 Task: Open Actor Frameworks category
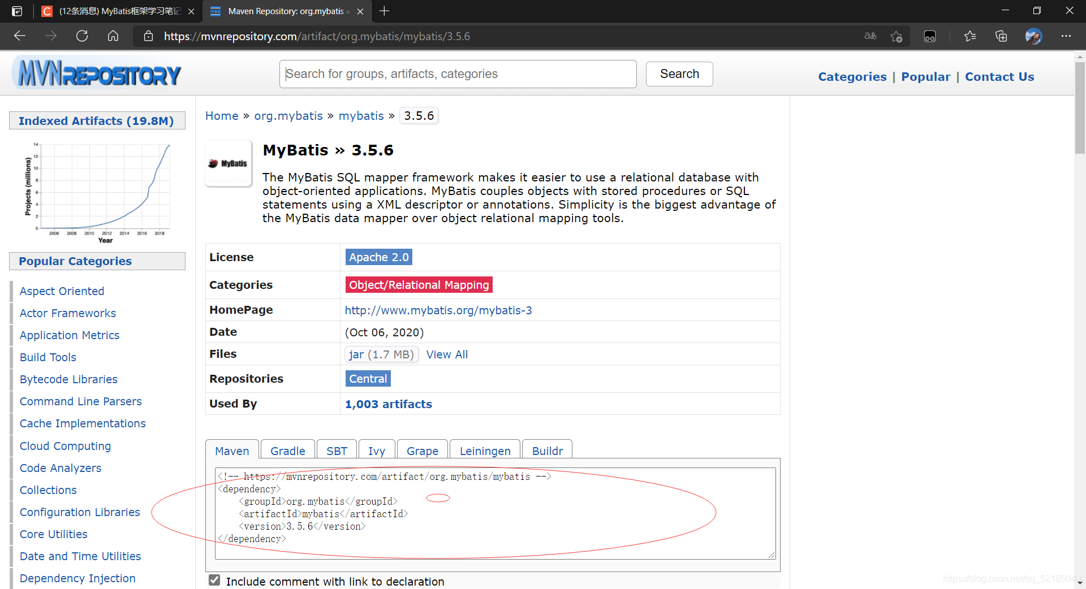tap(68, 313)
